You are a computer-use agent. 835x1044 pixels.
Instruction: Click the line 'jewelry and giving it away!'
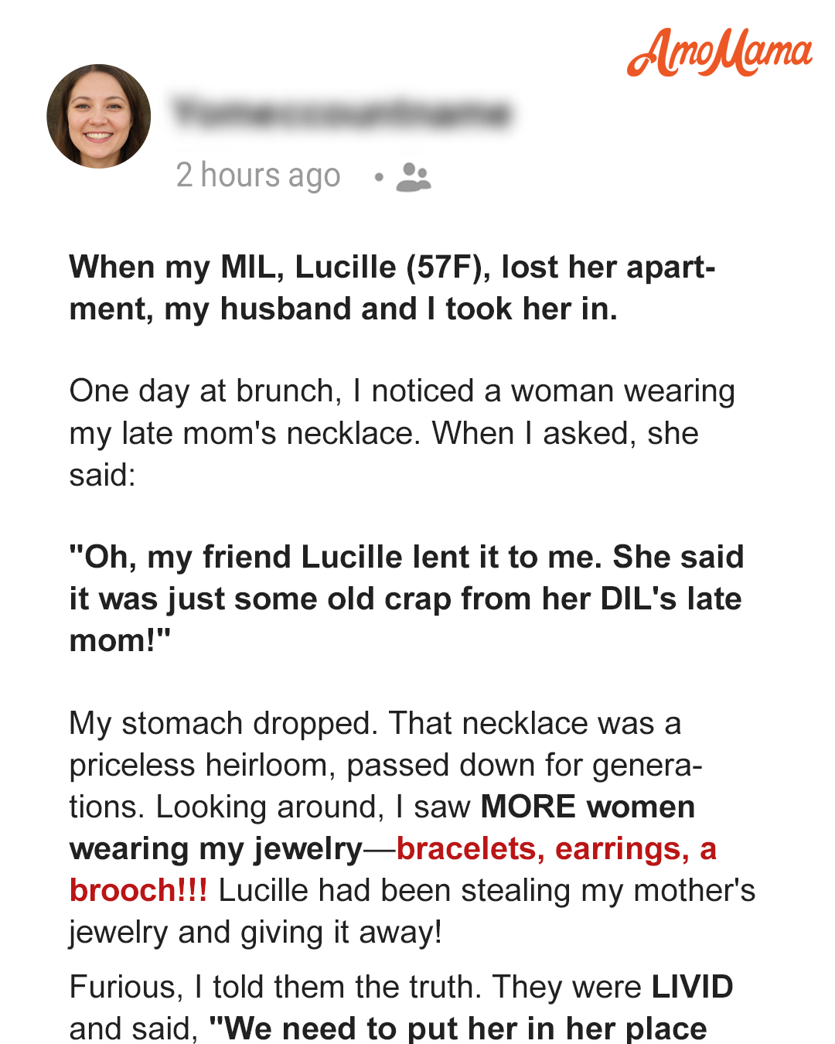(x=256, y=933)
